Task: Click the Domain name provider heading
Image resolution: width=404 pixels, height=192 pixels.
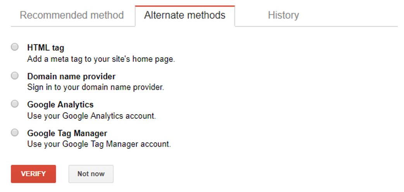Action: click(71, 76)
